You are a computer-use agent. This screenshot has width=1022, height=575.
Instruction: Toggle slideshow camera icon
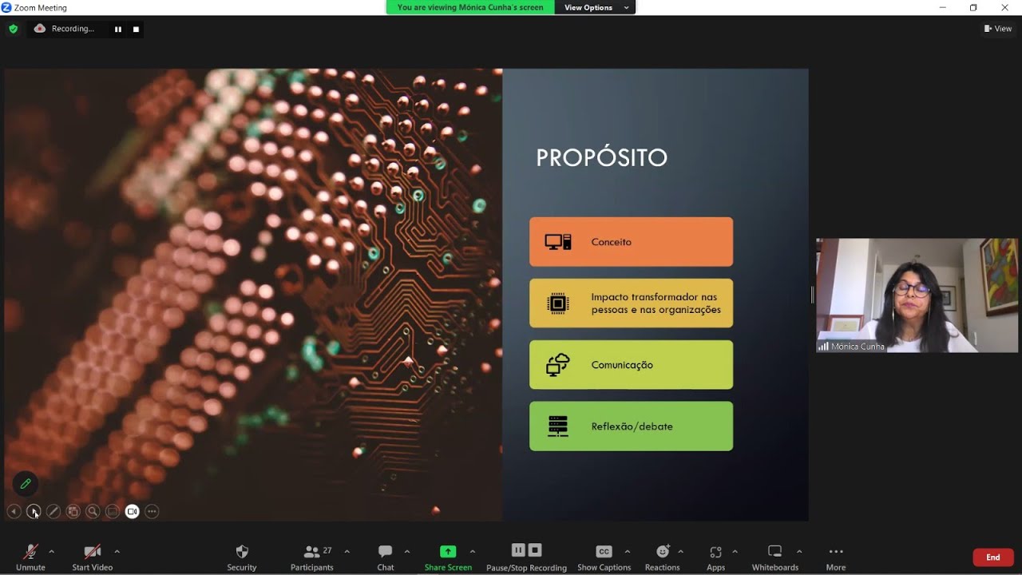click(x=133, y=511)
